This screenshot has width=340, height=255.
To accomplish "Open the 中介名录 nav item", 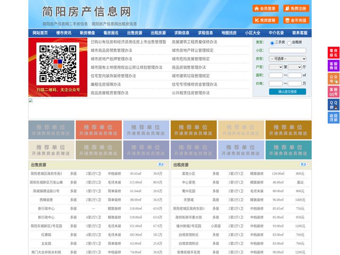I will click(276, 33).
